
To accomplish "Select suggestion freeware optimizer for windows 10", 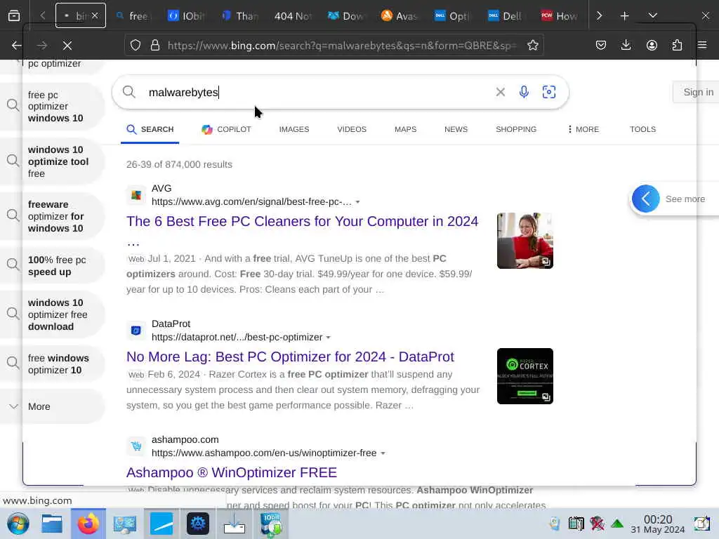I will click(52, 216).
